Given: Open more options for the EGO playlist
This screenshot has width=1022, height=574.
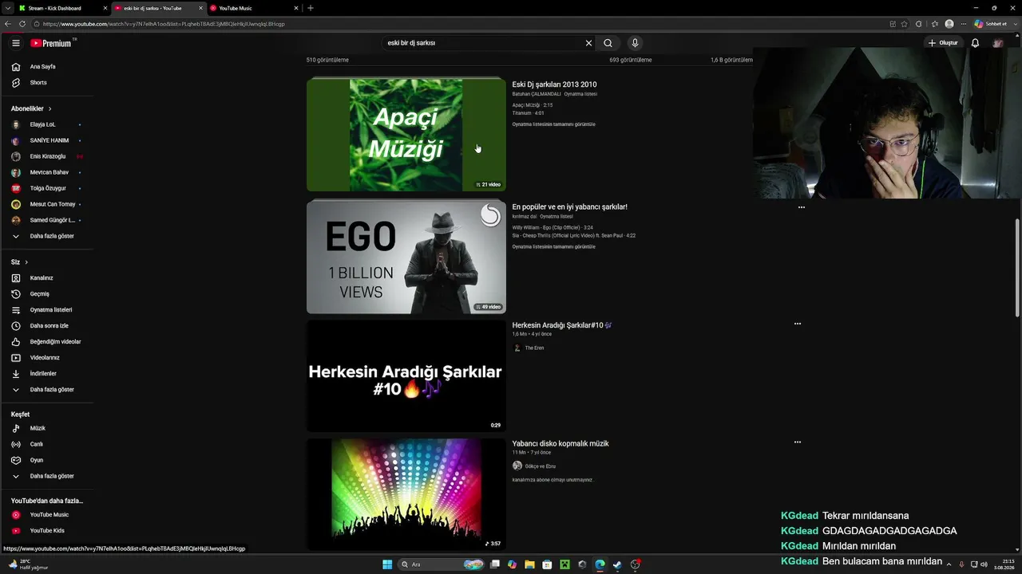Looking at the screenshot, I should [801, 207].
